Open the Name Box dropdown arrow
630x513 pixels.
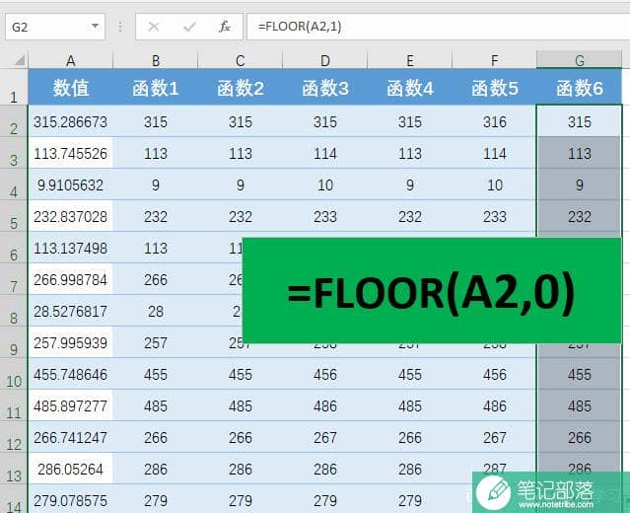click(x=96, y=26)
